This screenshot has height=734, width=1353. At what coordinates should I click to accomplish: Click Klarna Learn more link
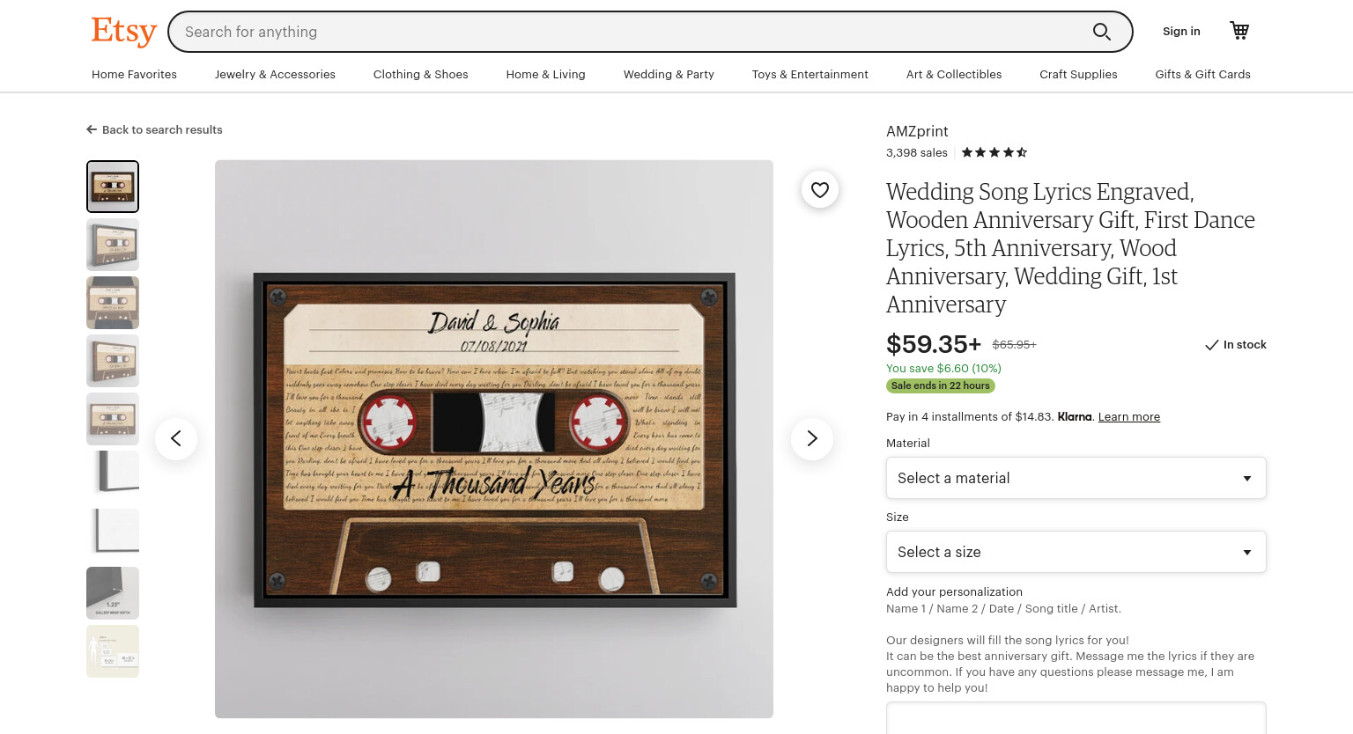point(1128,416)
